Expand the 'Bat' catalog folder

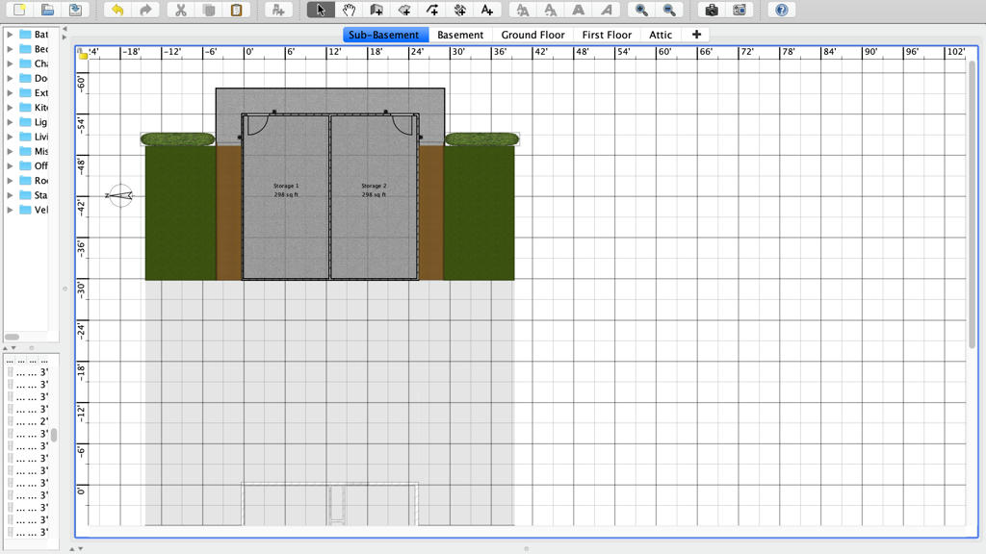(10, 34)
